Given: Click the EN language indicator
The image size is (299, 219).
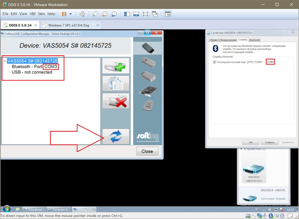Looking at the screenshot, I should pos(256,209).
